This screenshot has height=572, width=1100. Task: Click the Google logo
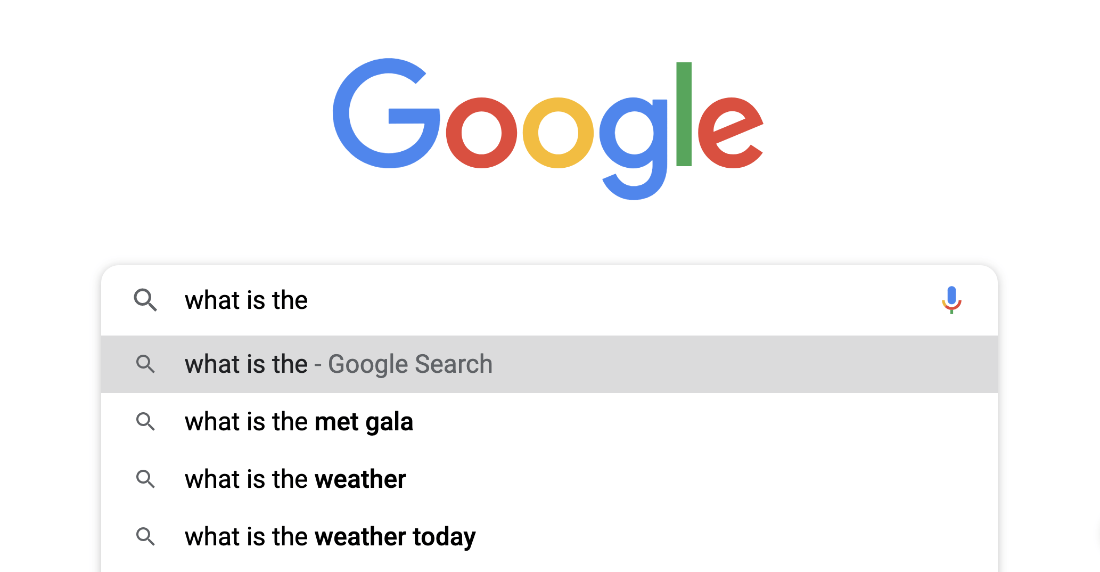[548, 129]
